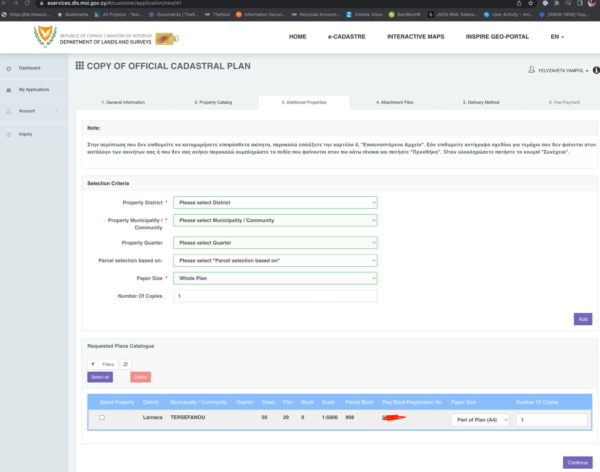
Task: Click the My Applications briefcase icon
Action: click(9, 90)
